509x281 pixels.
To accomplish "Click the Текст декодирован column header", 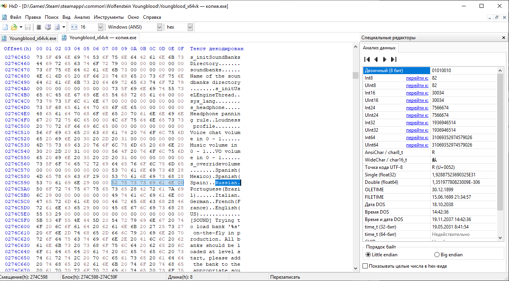I will coord(217,49).
